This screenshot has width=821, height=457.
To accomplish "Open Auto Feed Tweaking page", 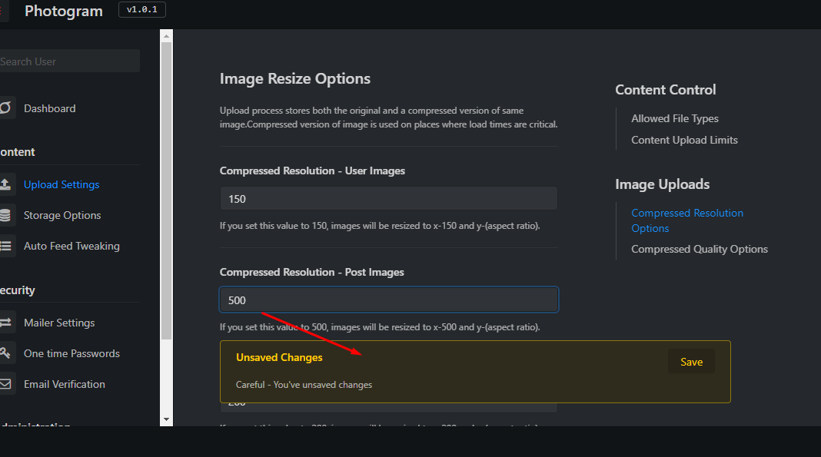I will 71,246.
